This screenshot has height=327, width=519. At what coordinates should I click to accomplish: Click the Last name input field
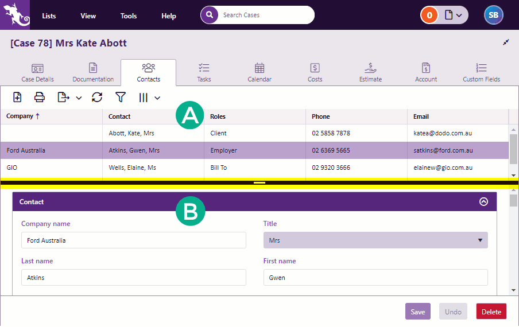click(133, 278)
